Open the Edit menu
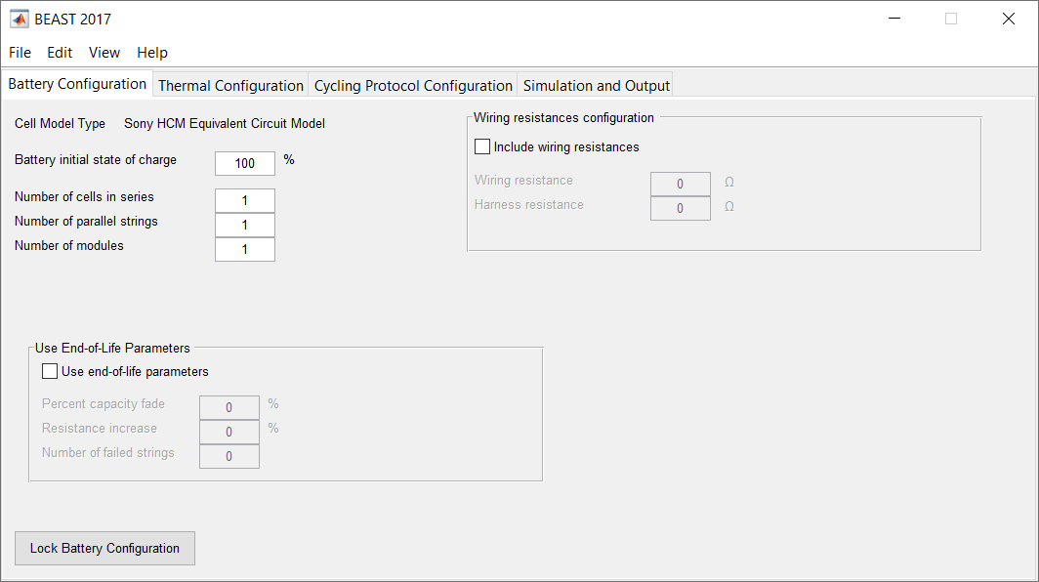The height and width of the screenshot is (582, 1039). pyautogui.click(x=60, y=52)
